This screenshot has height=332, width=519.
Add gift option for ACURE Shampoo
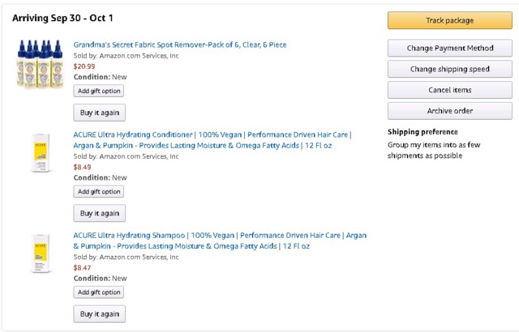tap(99, 292)
